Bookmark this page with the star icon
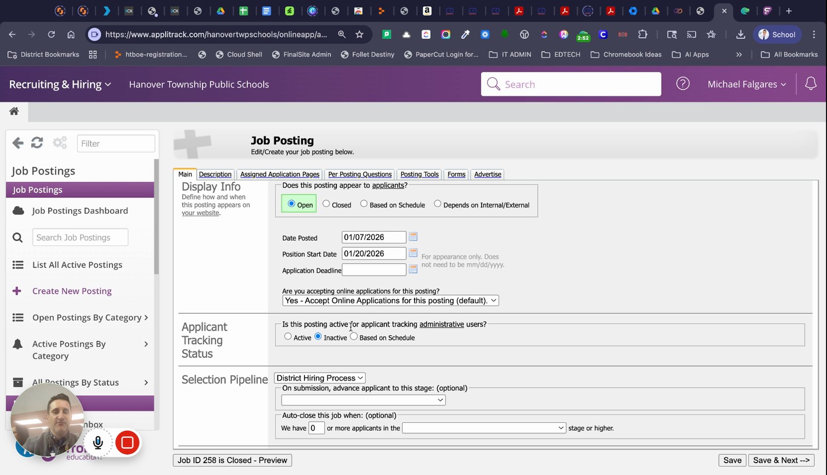The height and width of the screenshot is (475, 827). pyautogui.click(x=359, y=35)
